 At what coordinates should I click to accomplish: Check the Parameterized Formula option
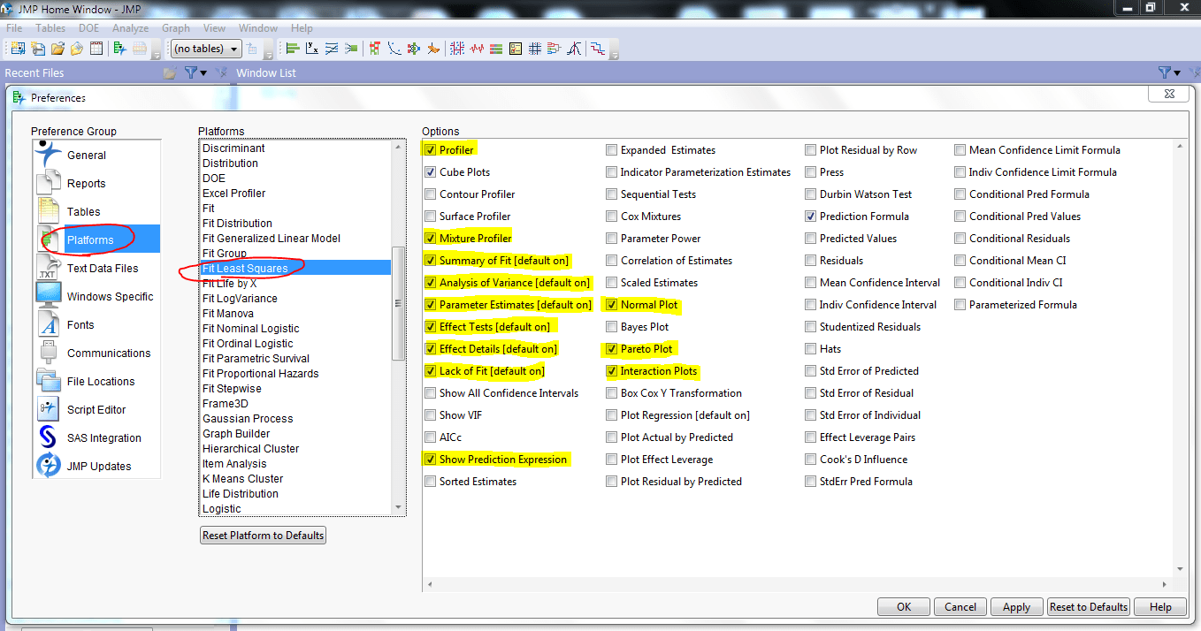tap(960, 305)
